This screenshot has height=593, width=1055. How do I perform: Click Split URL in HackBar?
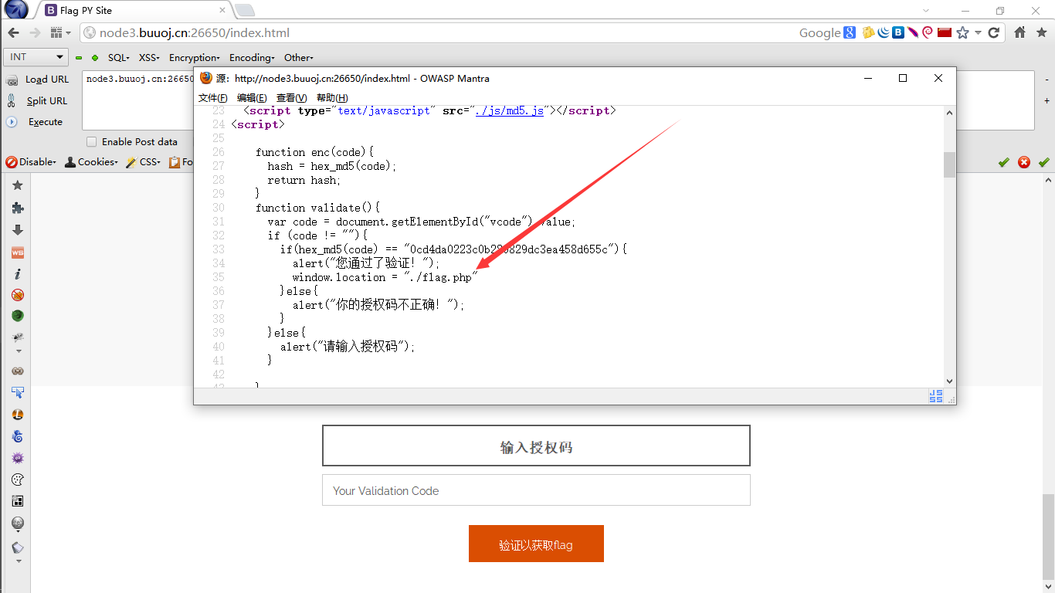[x=37, y=100]
